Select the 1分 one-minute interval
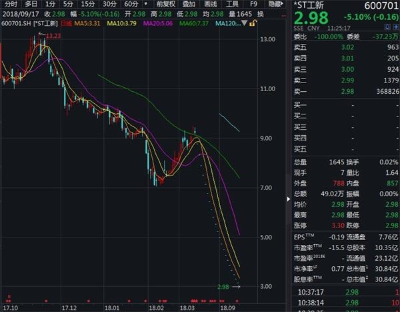Screen dimensions: 400x312 (51, 4)
